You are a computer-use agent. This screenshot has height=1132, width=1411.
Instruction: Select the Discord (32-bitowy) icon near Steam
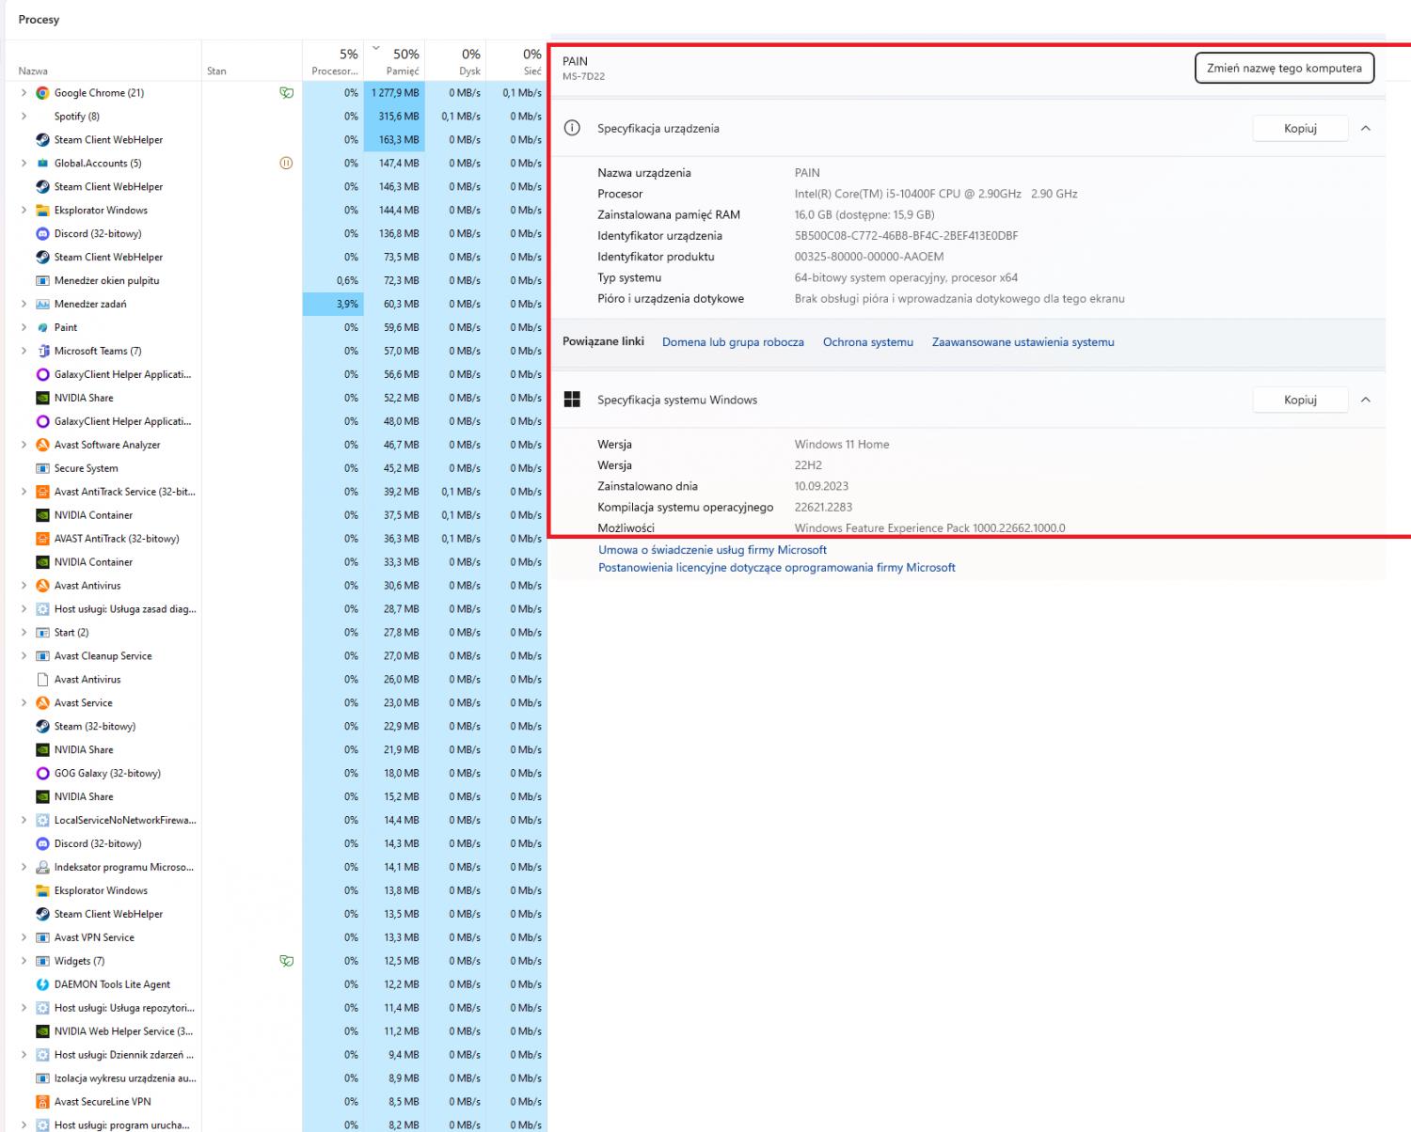click(42, 234)
